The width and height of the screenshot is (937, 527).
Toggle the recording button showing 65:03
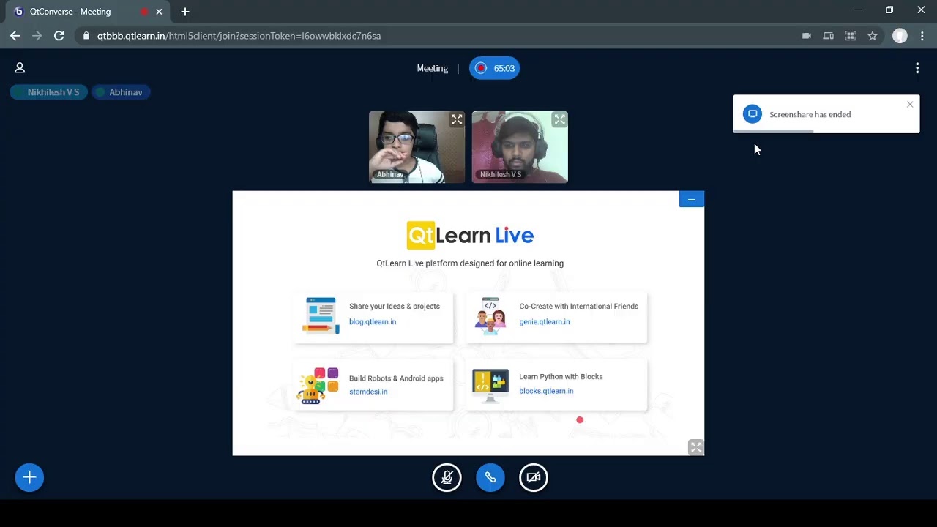495,68
